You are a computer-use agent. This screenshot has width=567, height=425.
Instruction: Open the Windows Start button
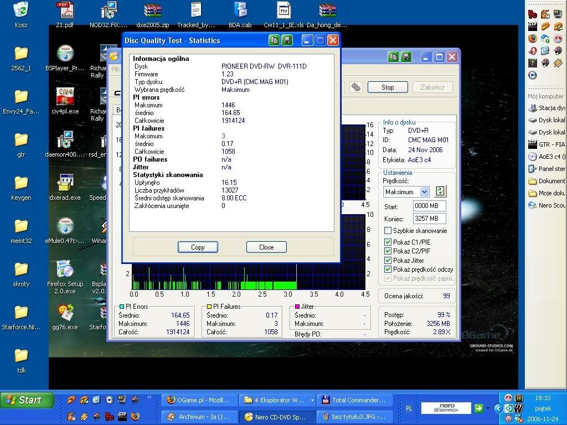pos(27,400)
